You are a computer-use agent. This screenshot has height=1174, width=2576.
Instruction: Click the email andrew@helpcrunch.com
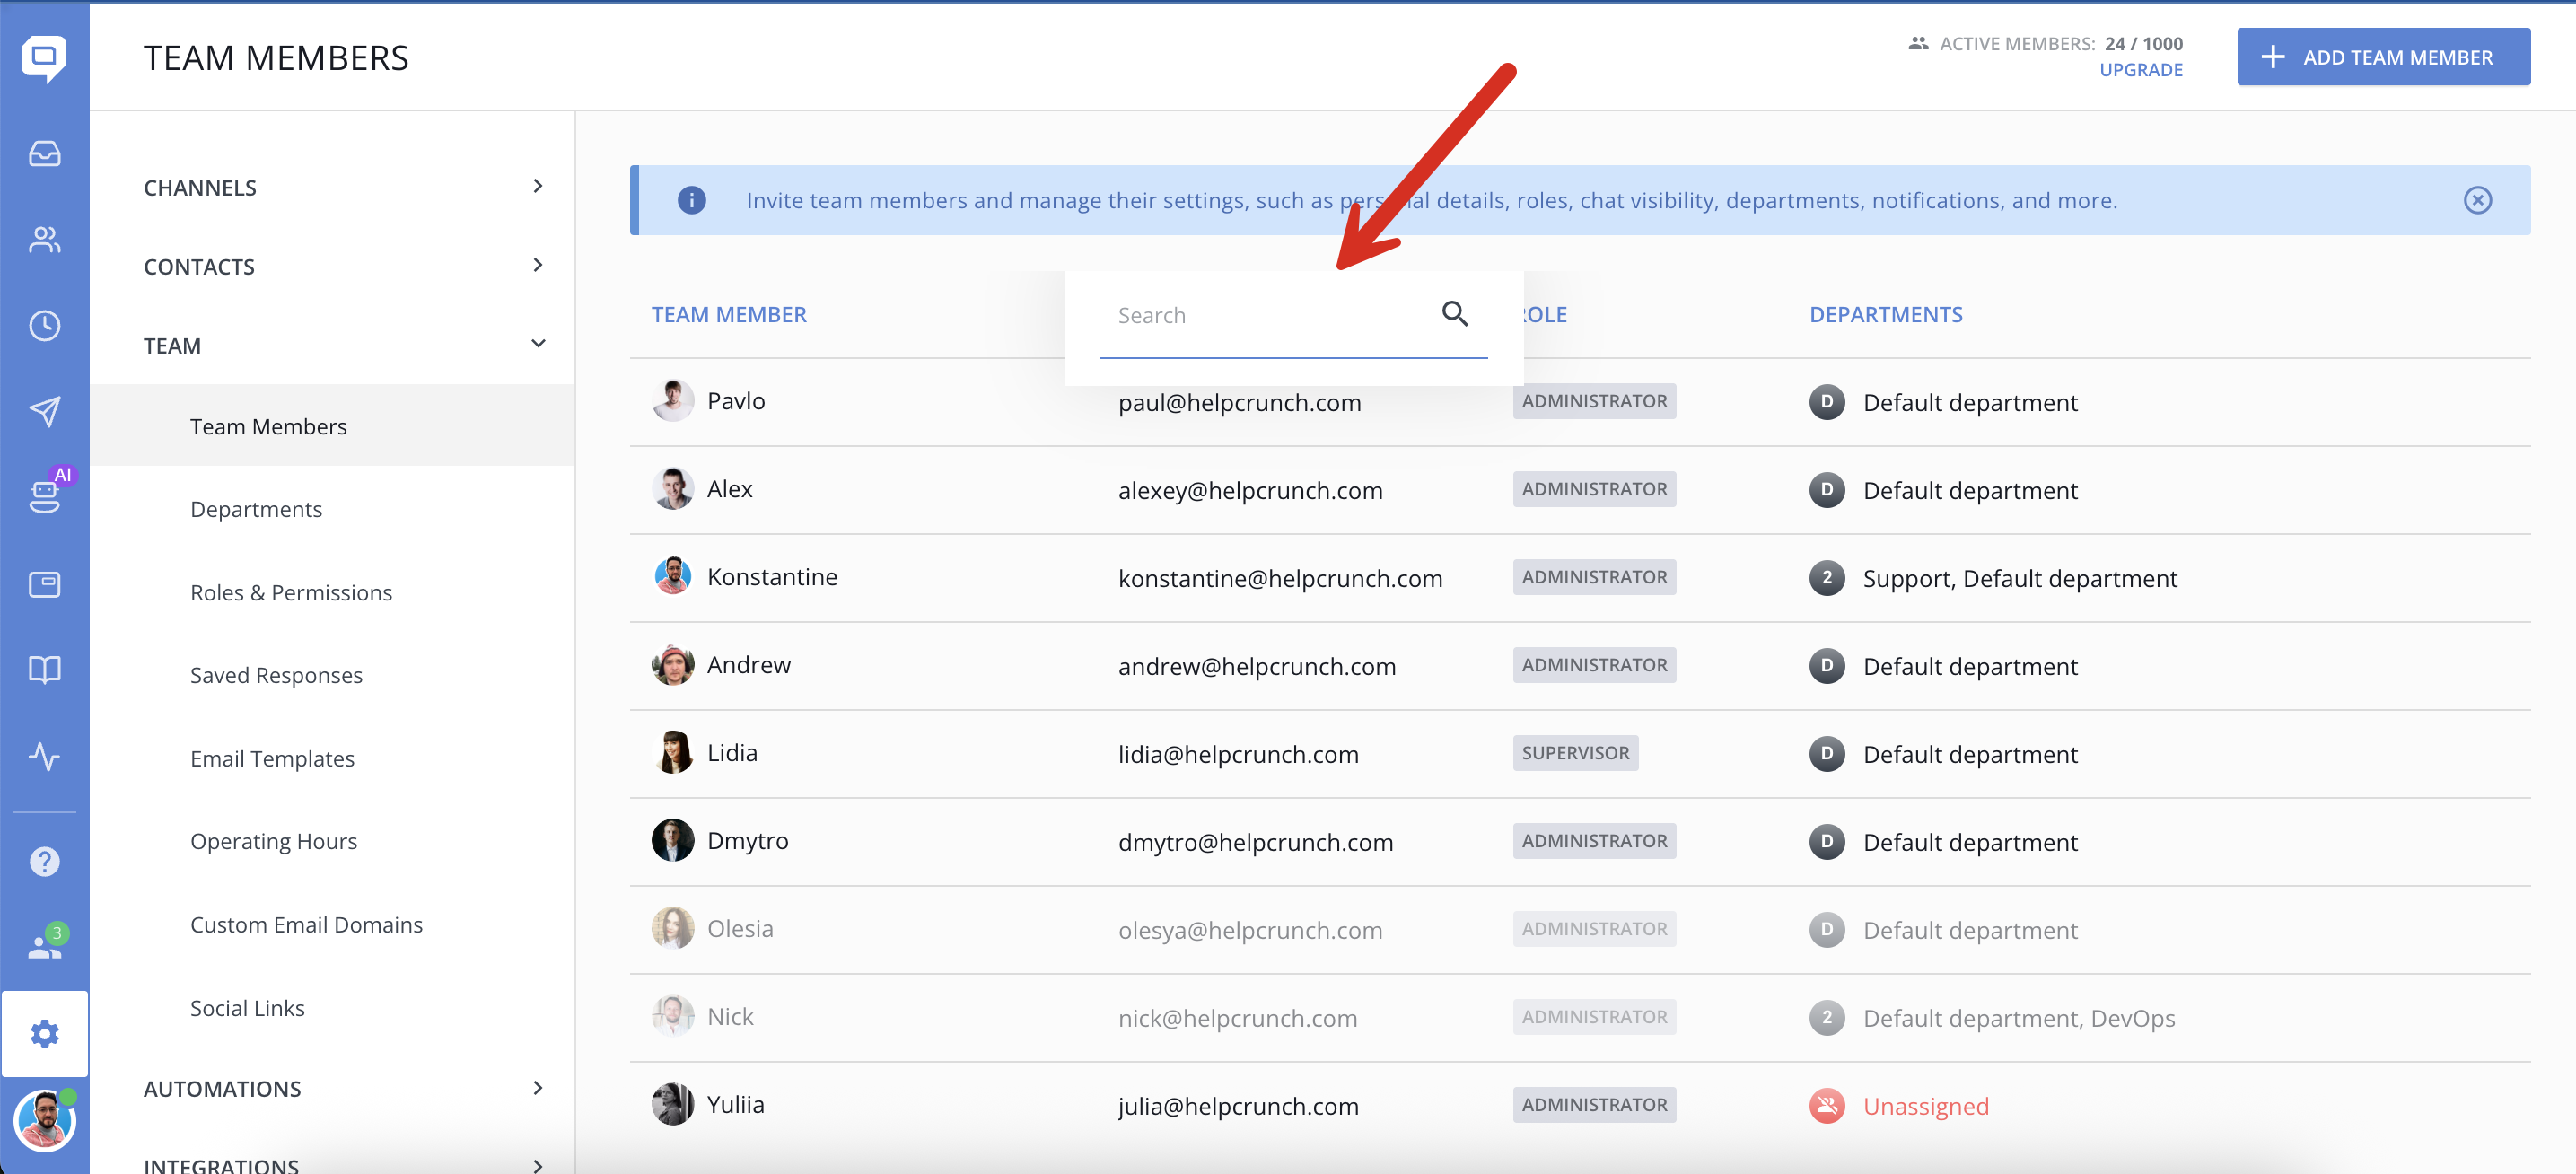click(x=1256, y=666)
